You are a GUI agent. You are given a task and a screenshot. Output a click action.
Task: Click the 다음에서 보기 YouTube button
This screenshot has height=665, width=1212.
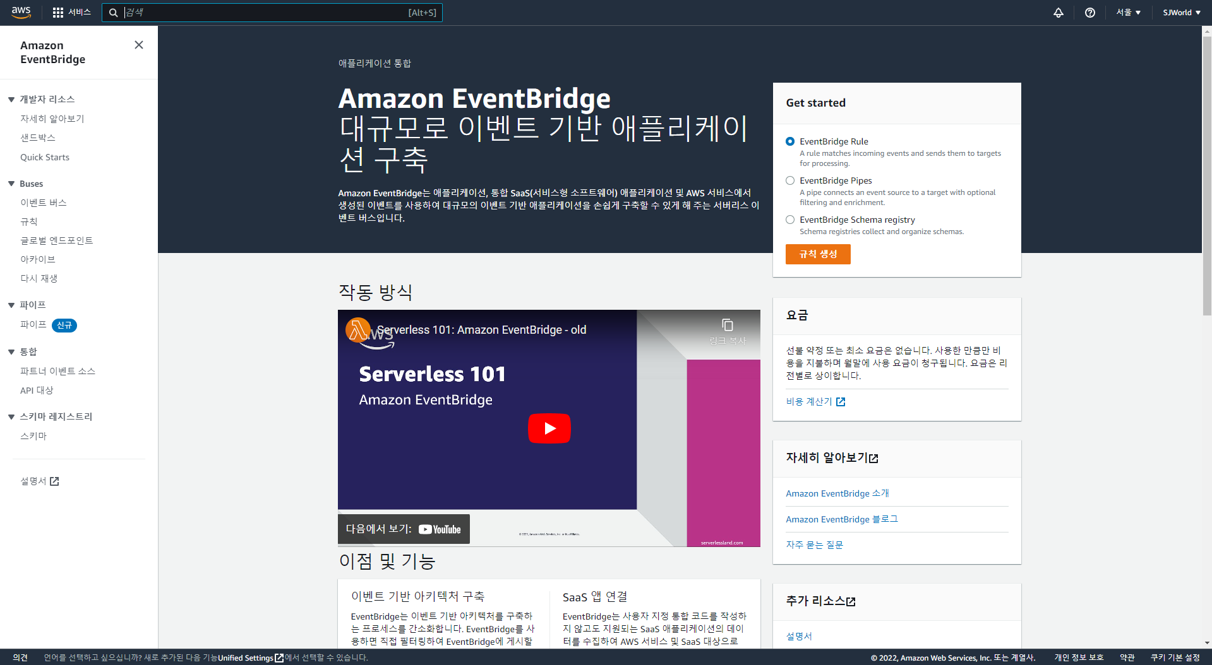point(404,529)
